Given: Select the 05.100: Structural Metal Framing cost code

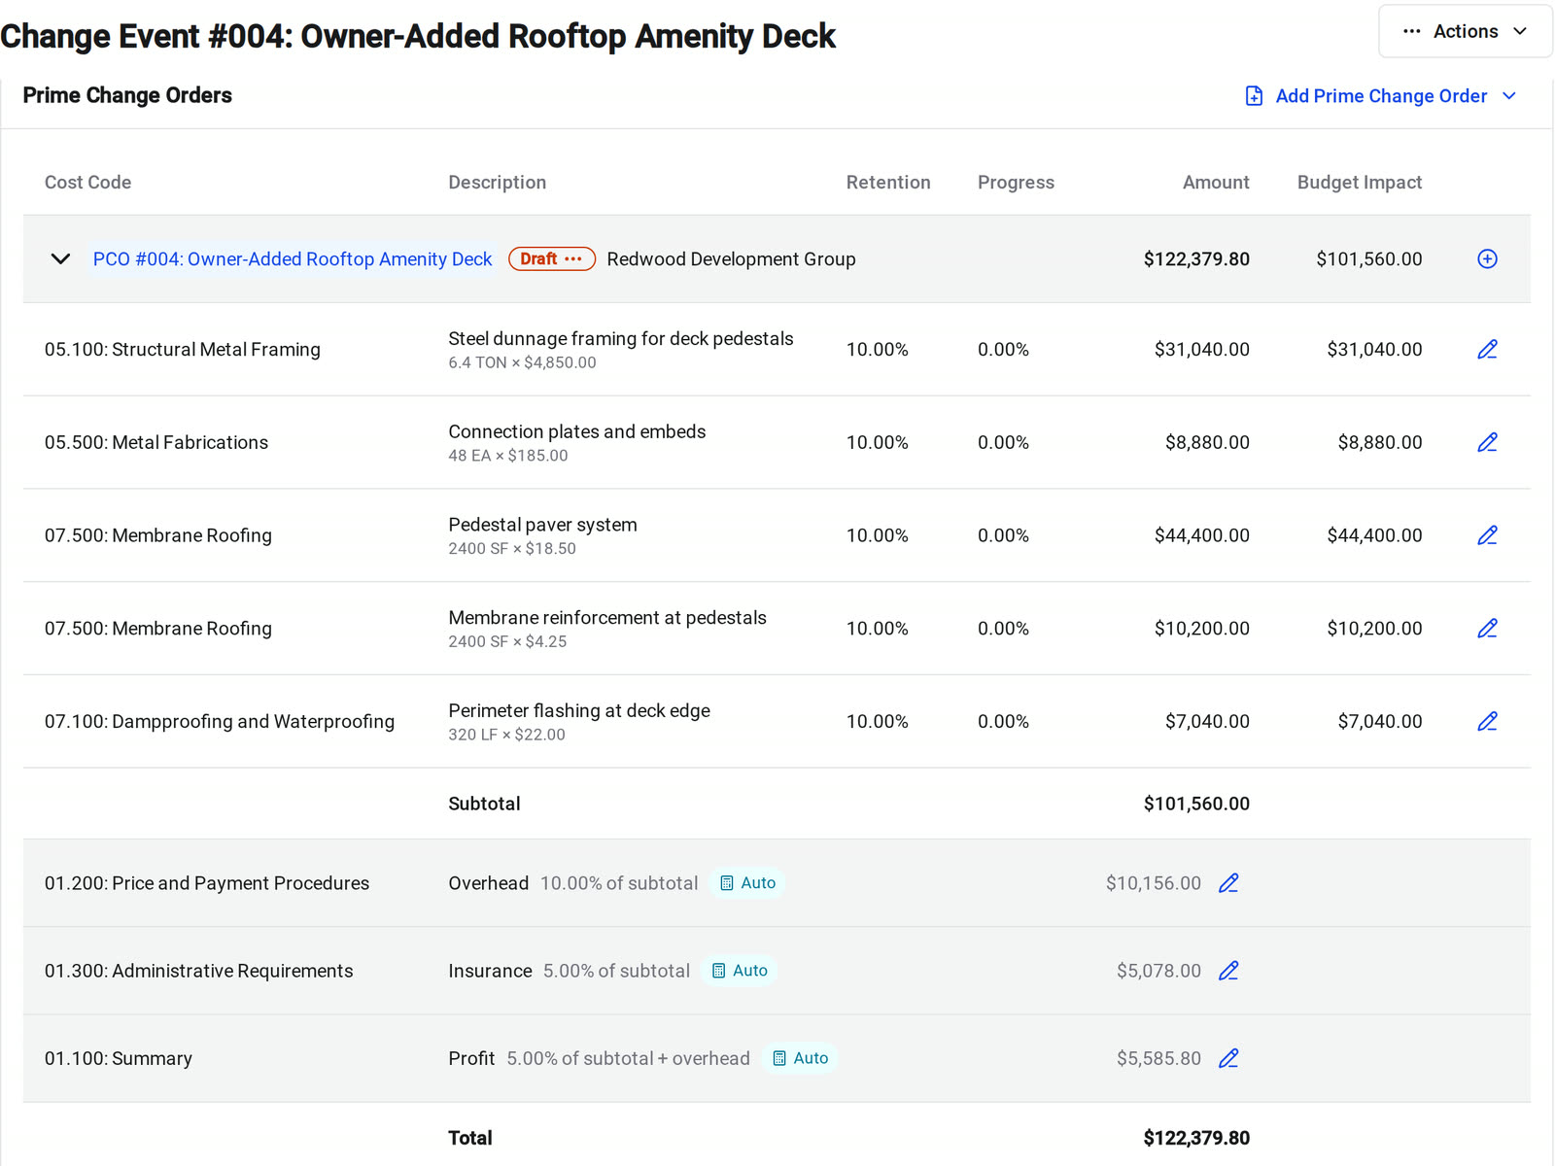Looking at the screenshot, I should [x=183, y=350].
